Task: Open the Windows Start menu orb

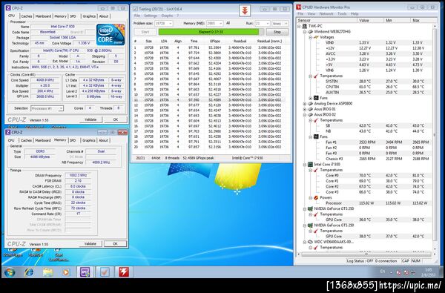Action: pos(10,272)
